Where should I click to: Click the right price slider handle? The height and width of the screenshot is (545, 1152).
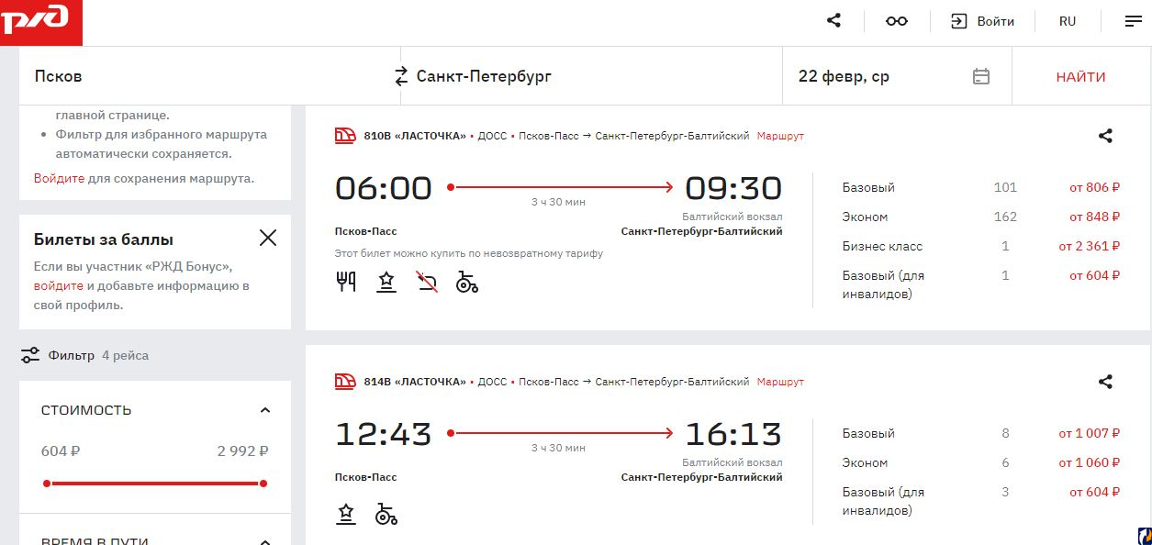click(263, 483)
